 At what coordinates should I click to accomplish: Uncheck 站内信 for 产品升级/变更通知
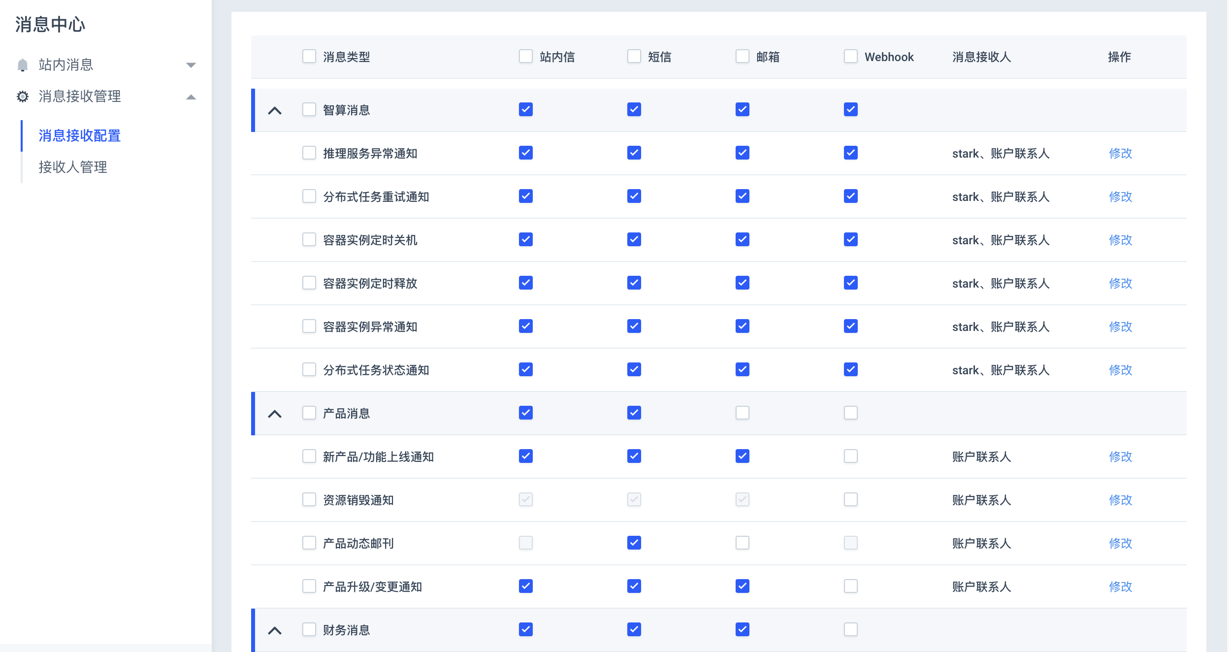click(526, 586)
